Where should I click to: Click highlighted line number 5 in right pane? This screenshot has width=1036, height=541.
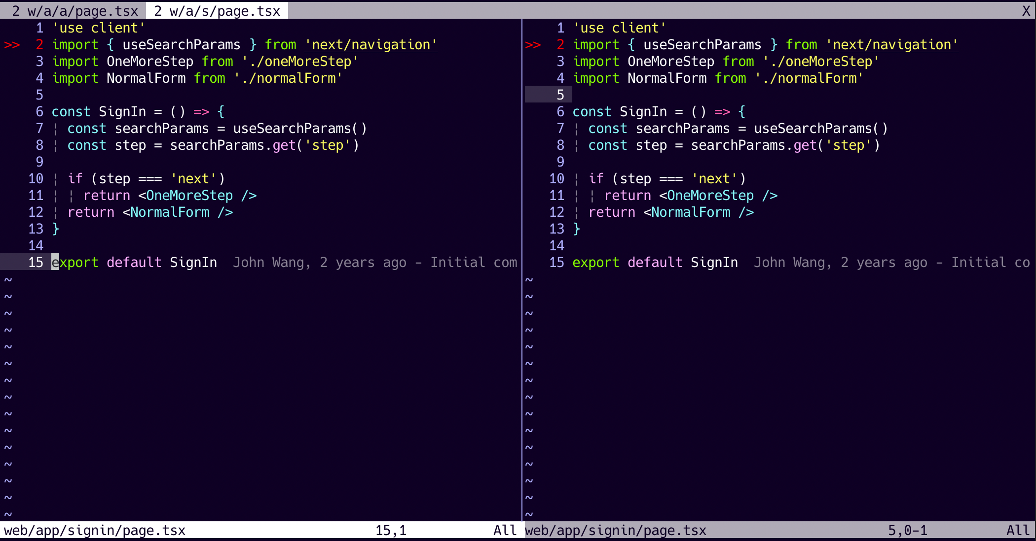[560, 95]
